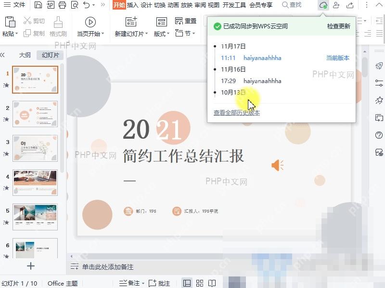The height and width of the screenshot is (288, 385).
Task: Click the star icon in right sidebar
Action: [x=379, y=100]
